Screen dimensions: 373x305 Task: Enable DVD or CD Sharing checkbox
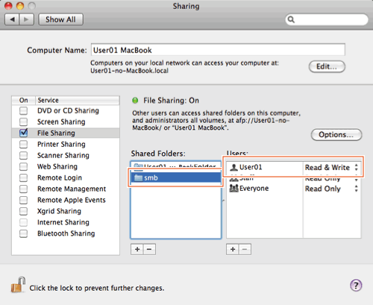pos(23,110)
